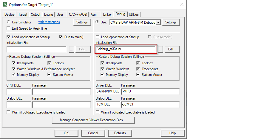
Task: Toggle right-side Load Application at Startup checkbox
Action: (x=98, y=37)
